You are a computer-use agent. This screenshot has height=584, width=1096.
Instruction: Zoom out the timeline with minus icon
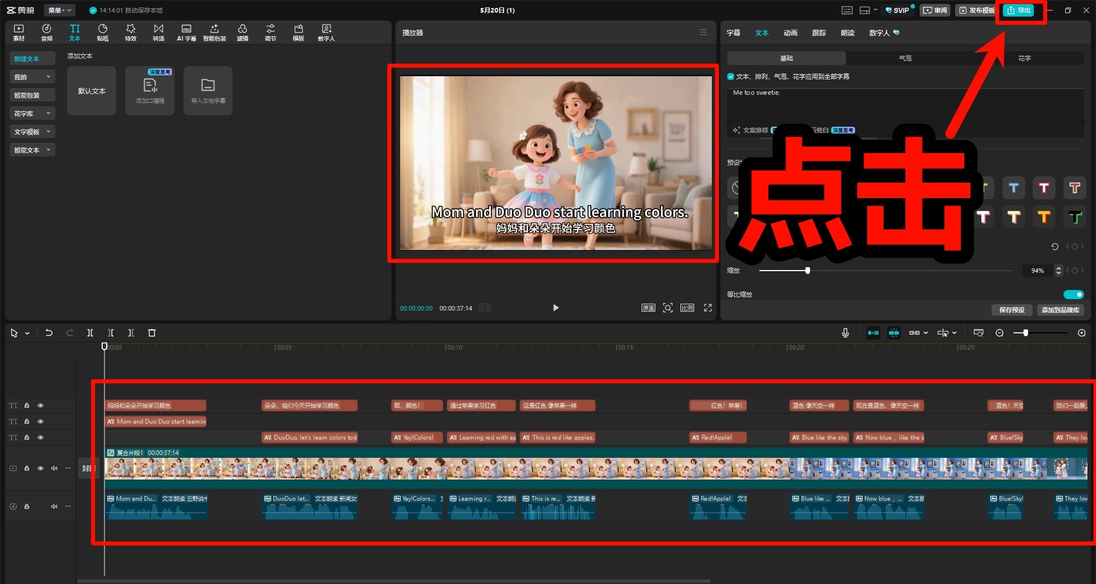pyautogui.click(x=1000, y=333)
